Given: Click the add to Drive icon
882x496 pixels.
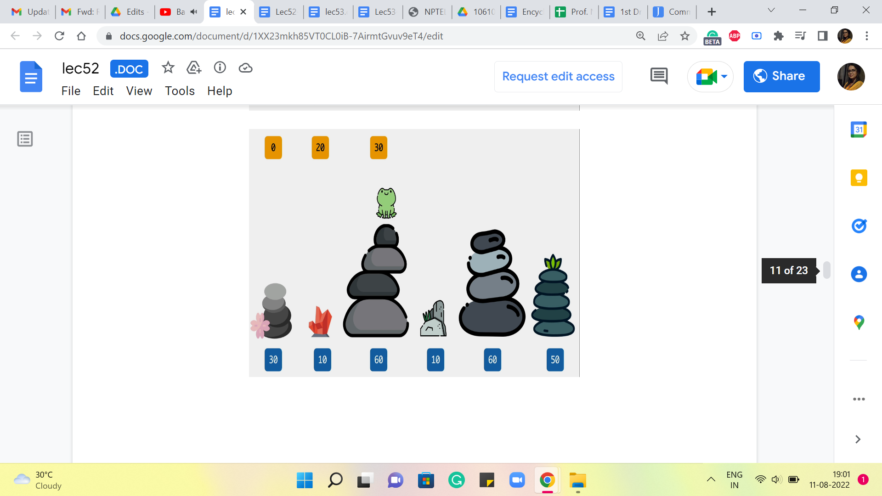Looking at the screenshot, I should click(194, 68).
